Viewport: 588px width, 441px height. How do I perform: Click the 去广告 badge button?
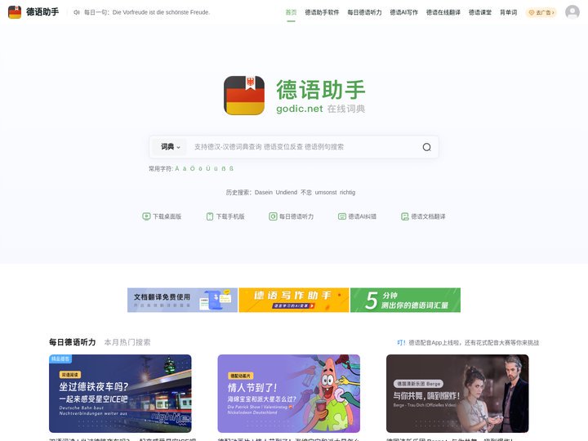coord(541,12)
